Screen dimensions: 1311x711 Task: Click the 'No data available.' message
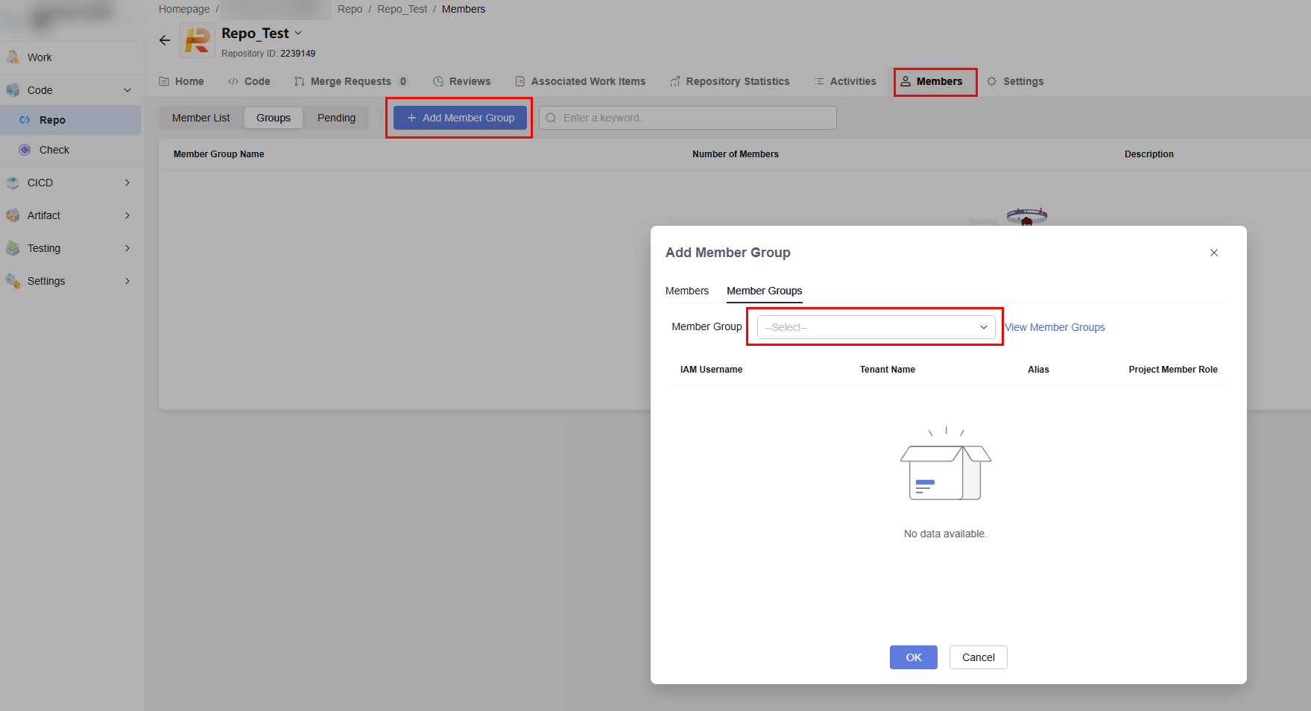945,534
